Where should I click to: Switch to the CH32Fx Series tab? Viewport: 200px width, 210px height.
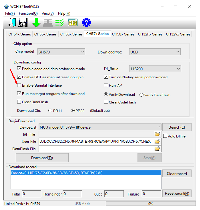click(x=150, y=34)
